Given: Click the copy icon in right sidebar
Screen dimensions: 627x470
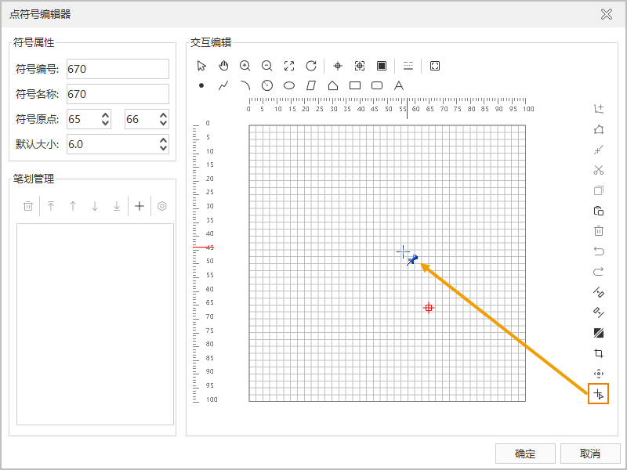Looking at the screenshot, I should coord(599,190).
